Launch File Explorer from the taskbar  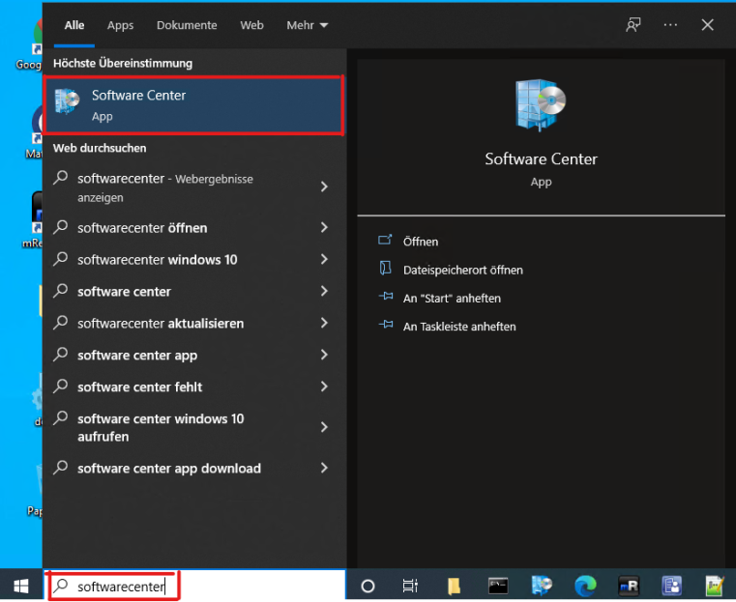point(454,586)
